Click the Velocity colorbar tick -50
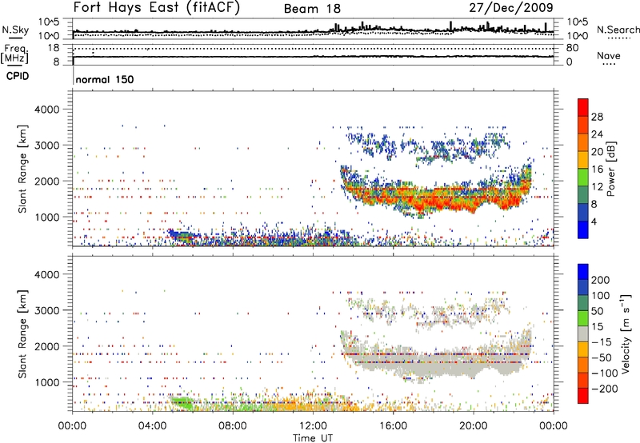Screen dimensions: 640x443 (x=602, y=357)
